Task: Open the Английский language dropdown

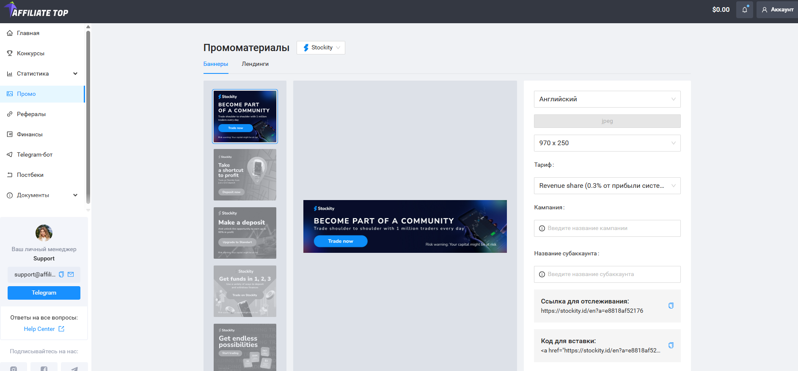Action: [x=607, y=99]
